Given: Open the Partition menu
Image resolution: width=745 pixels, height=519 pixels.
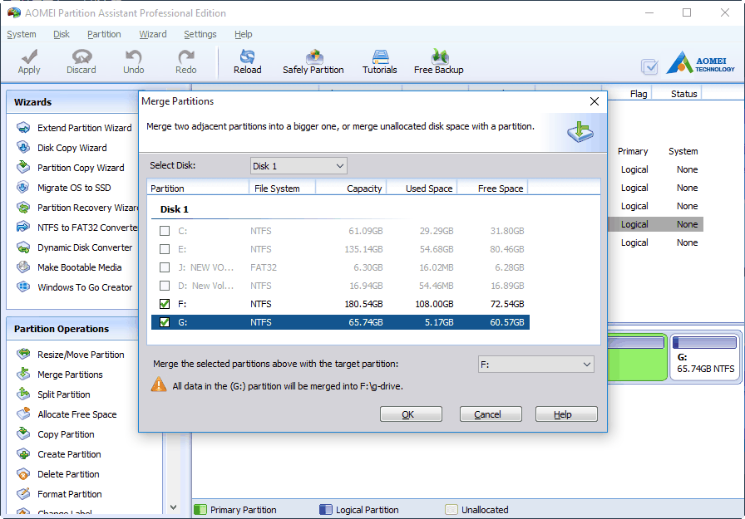Looking at the screenshot, I should [104, 34].
